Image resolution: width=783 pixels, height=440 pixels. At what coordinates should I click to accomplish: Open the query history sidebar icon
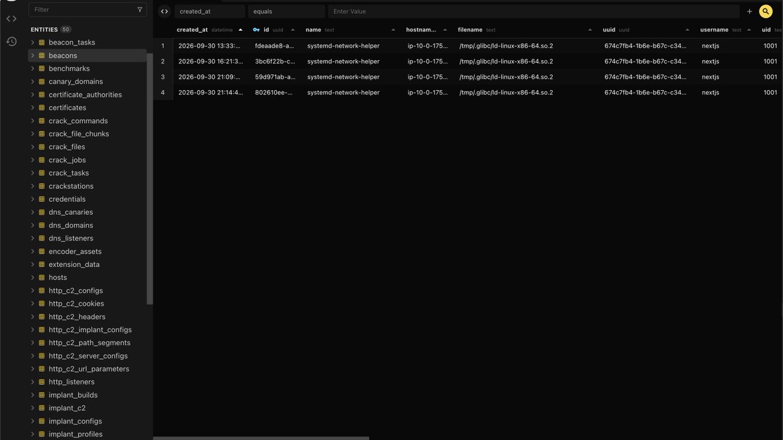(x=11, y=42)
